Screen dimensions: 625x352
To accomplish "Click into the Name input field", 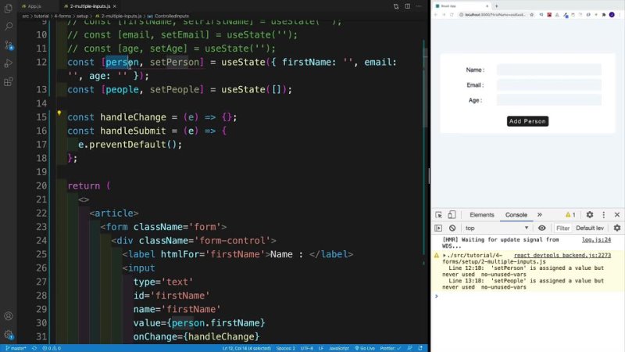I will [x=549, y=70].
